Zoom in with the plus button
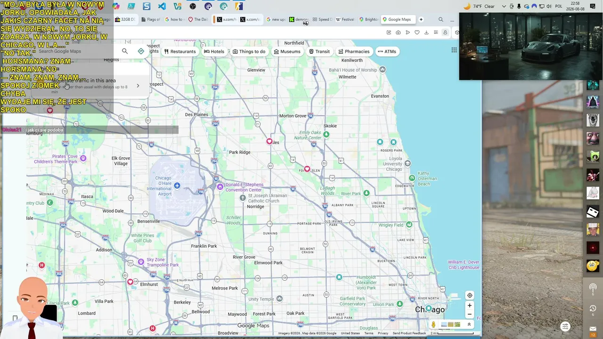603x339 pixels. point(470,306)
